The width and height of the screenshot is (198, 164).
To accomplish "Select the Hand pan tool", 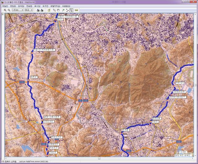I will click(58, 10).
